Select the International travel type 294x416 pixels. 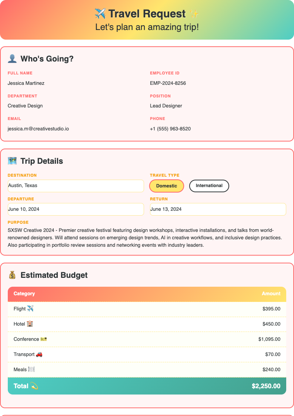(209, 186)
